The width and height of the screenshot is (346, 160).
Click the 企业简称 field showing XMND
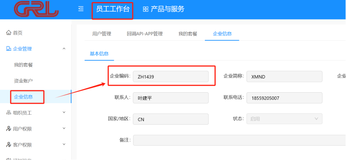click(x=284, y=76)
